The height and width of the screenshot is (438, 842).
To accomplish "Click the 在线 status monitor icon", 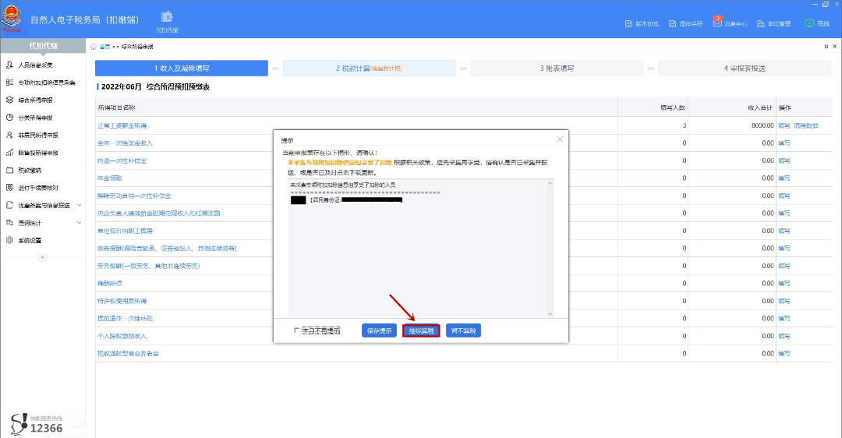I will 809,23.
